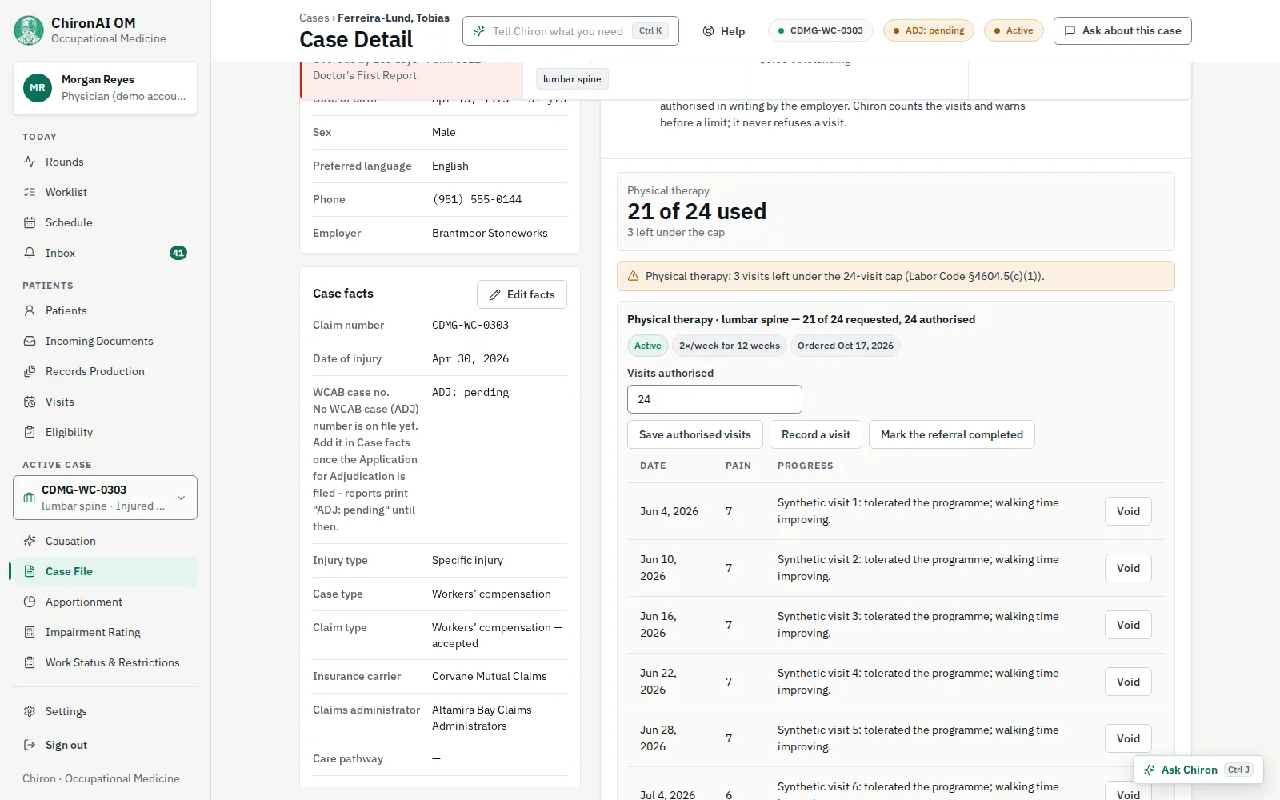Open Morgan Reyes account card

coord(105,88)
